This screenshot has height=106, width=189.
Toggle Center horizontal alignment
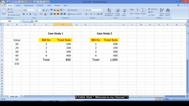[x=55, y=14]
